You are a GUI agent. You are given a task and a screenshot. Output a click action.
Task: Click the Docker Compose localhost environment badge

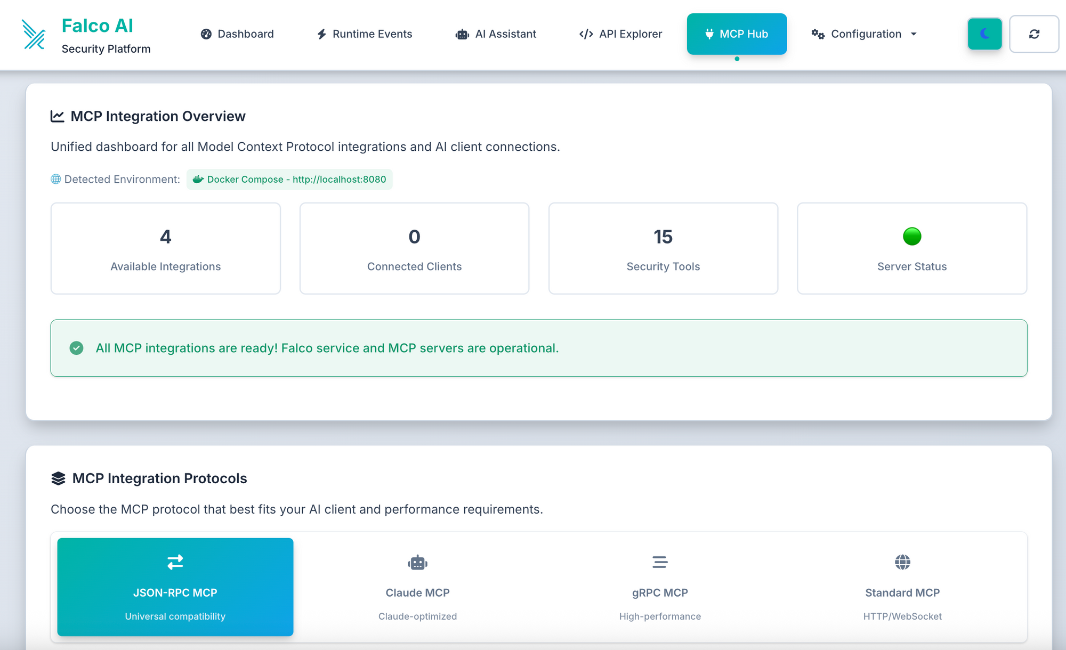289,180
